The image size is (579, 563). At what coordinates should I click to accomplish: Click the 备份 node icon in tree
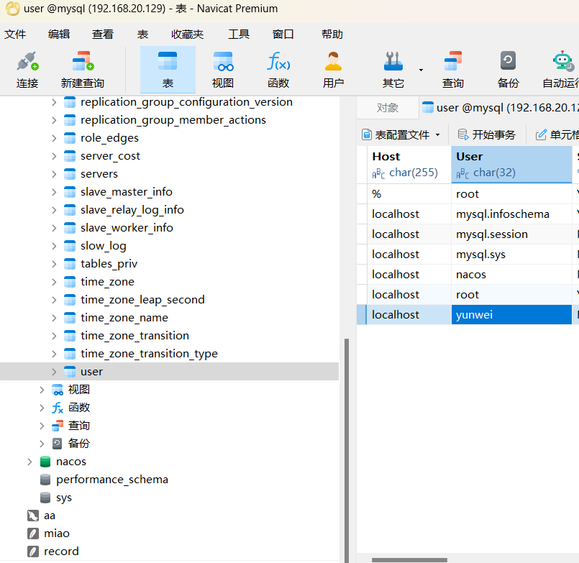[x=58, y=444]
